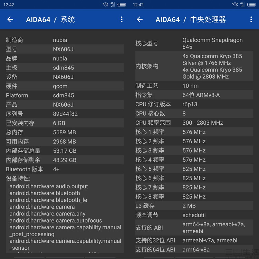Select the 序列号 row showing 89d44f82
The width and height of the screenshot is (259, 259).
pyautogui.click(x=65, y=114)
